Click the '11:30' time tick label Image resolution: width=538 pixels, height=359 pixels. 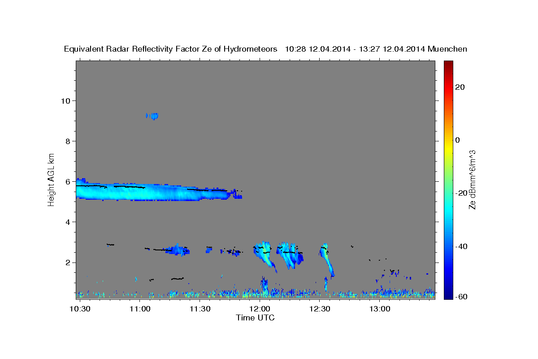200,309
